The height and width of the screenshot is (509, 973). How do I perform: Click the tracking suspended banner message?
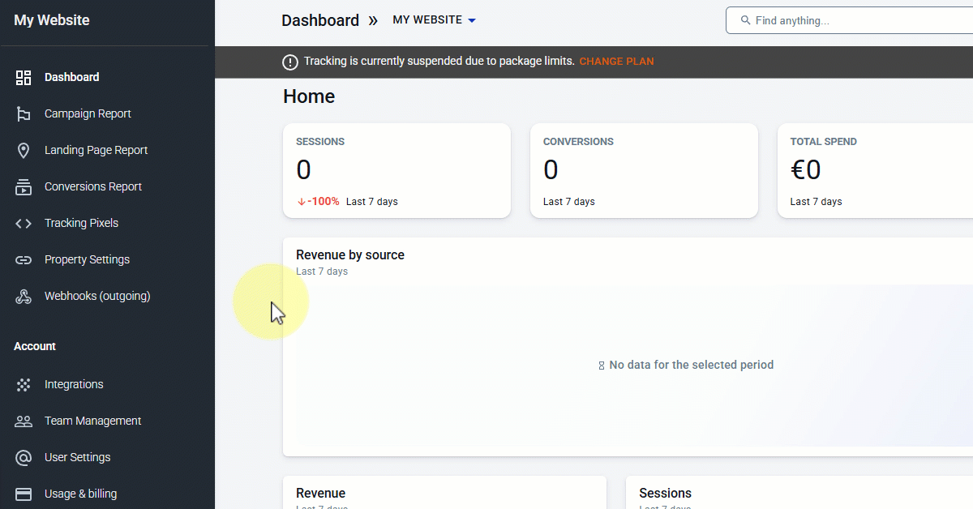click(x=439, y=62)
